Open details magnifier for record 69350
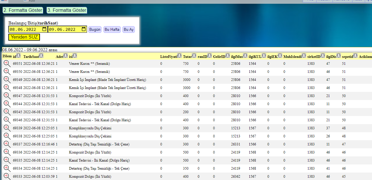The height and width of the screenshot is (180, 372). [x=7, y=71]
